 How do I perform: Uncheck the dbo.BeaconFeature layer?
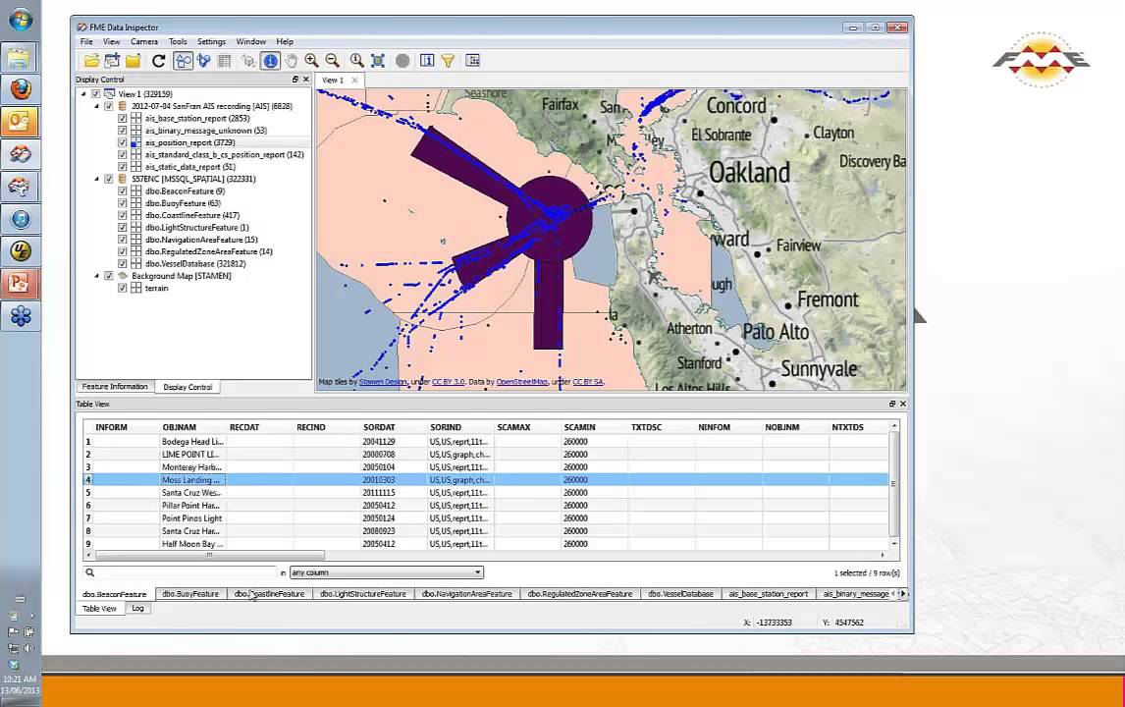coord(122,191)
